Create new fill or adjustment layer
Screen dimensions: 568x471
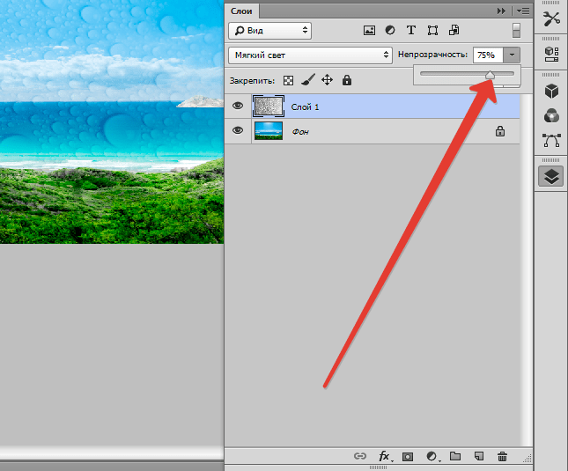(x=432, y=457)
